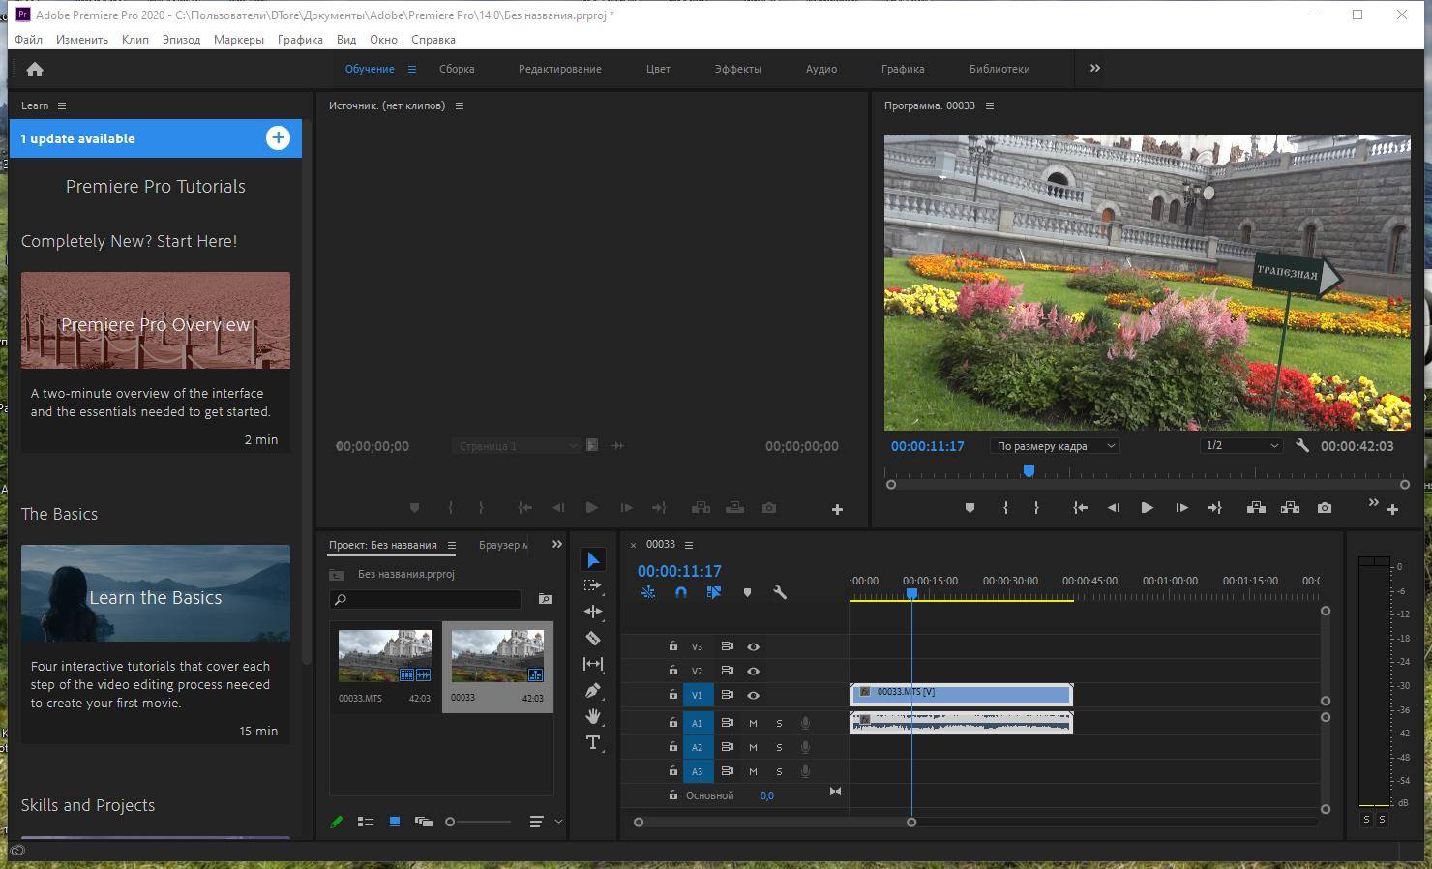Viewport: 1432px width, 869px height.
Task: Toggle lock on track V1
Action: pyautogui.click(x=673, y=694)
